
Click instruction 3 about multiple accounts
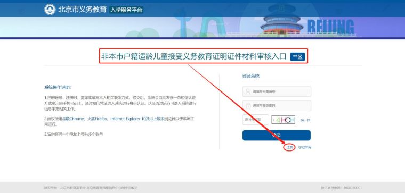tap(74, 135)
